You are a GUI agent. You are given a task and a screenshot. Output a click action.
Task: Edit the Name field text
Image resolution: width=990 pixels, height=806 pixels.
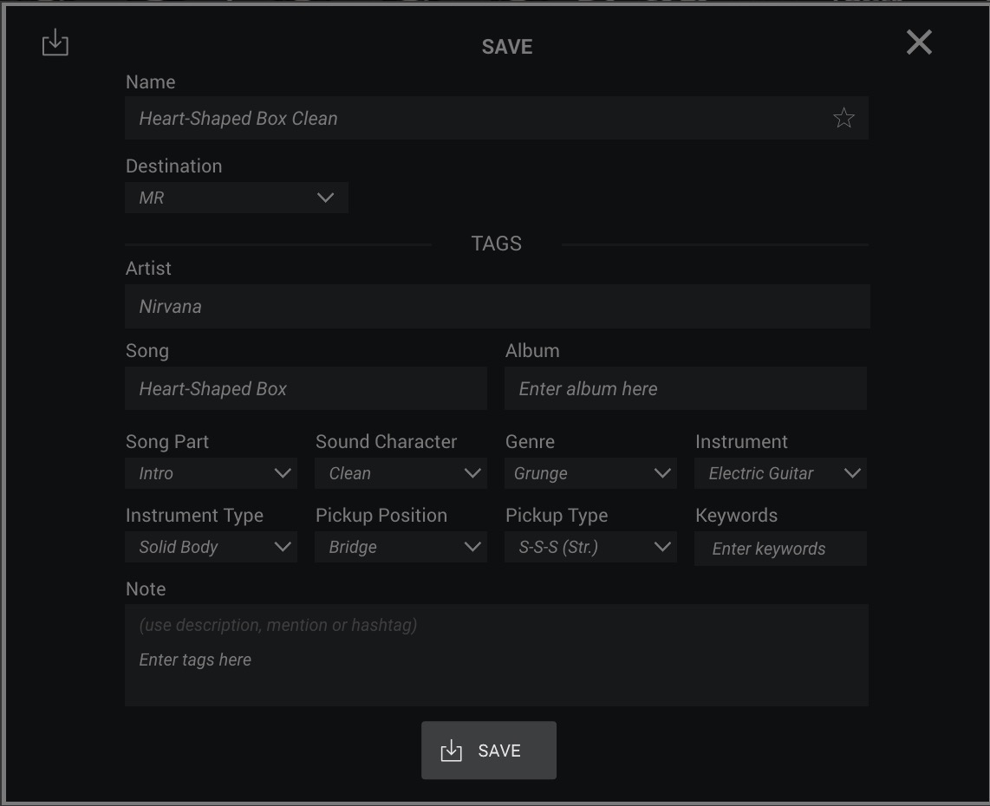click(x=496, y=118)
